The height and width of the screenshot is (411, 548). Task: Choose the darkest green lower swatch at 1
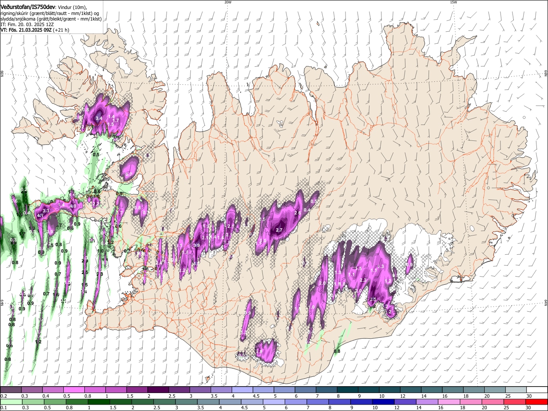(x=98, y=402)
